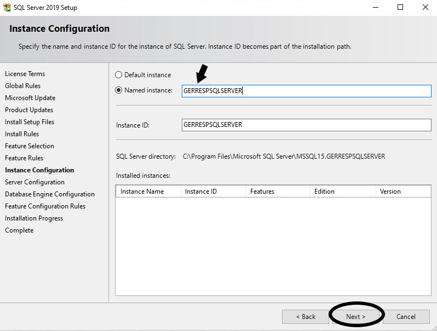Select Installation Progress step

point(34,218)
